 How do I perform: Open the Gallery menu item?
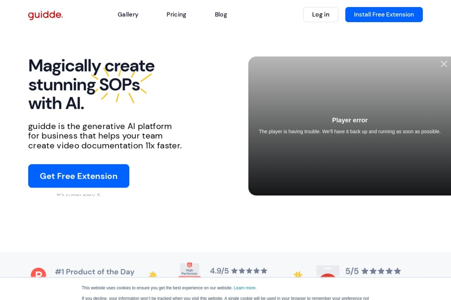(128, 15)
